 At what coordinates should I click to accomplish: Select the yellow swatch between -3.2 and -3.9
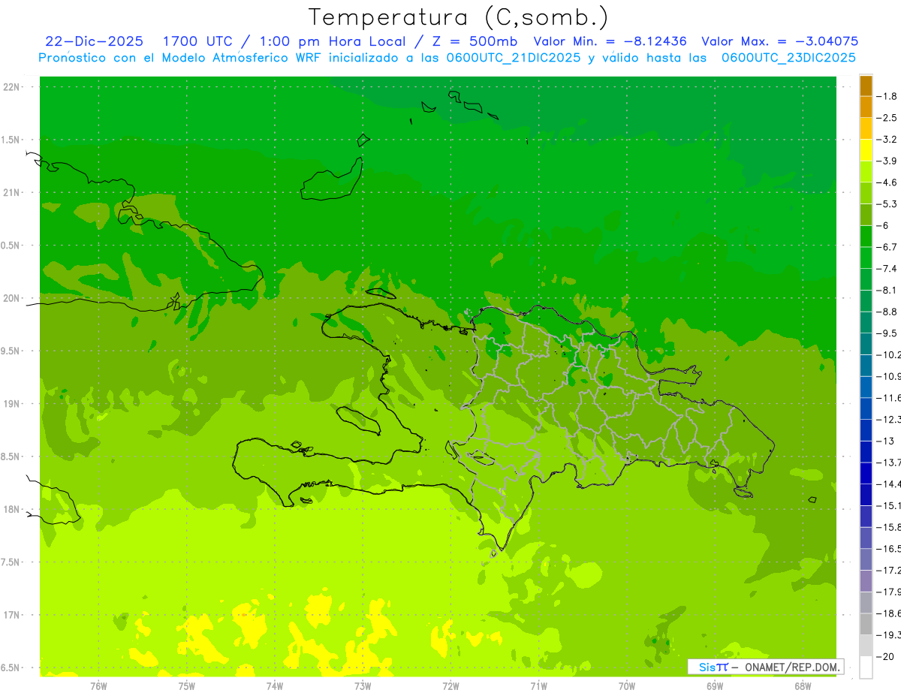coord(866,150)
